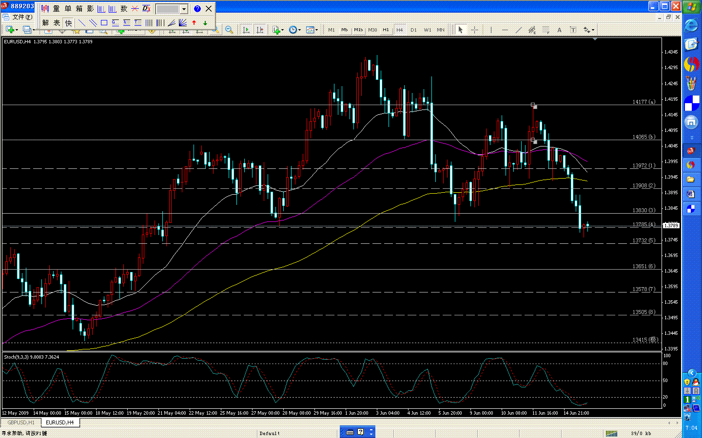Select the Fibonacci retracement tool in main toolbar
Screen dimensions: 702x438
click(546, 30)
